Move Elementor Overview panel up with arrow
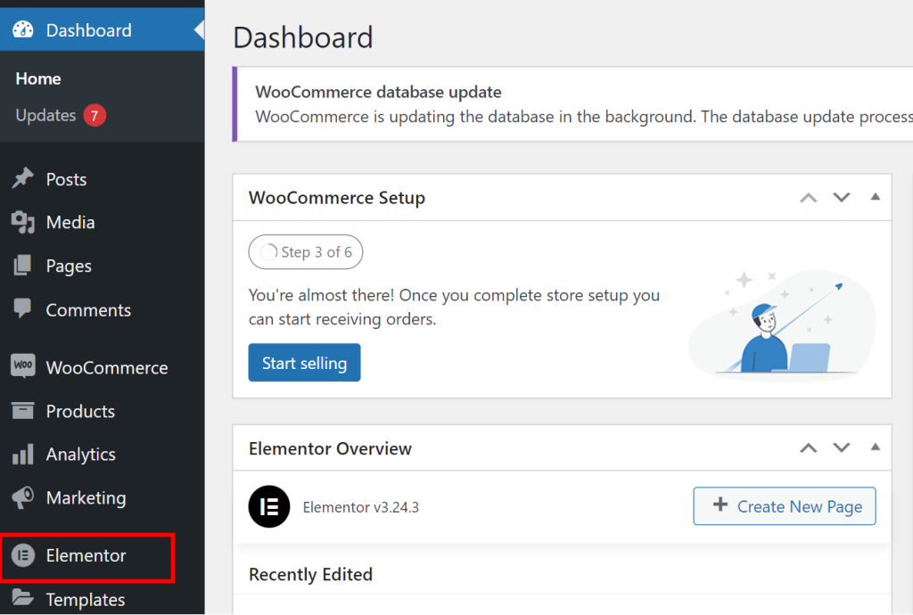This screenshot has height=615, width=913. coord(809,447)
